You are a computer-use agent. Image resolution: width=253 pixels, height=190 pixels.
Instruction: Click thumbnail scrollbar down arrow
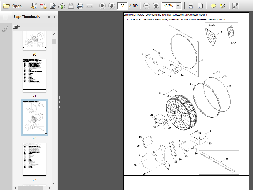coord(55,184)
